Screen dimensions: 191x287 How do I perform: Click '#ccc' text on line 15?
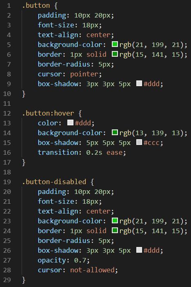151,142
